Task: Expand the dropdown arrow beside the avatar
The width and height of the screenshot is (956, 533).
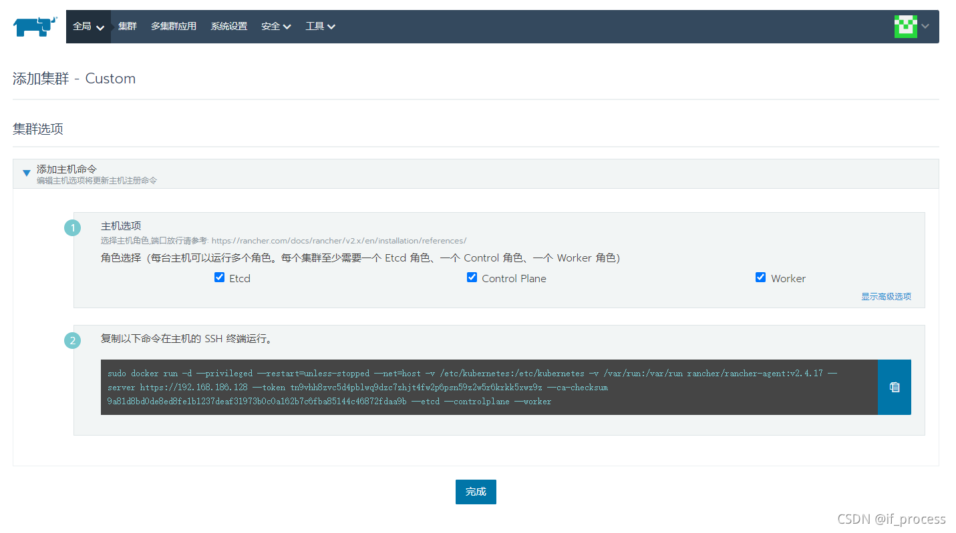Action: 925,27
